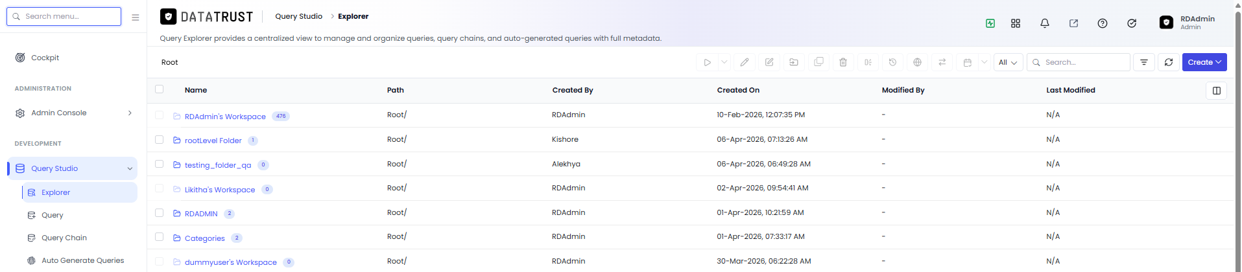Open the run options dropdown arrow
Screen dimensions: 1242x272
point(724,62)
